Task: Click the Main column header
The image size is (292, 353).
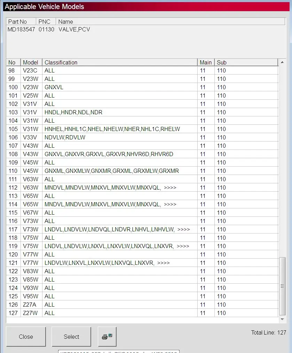Action: coord(206,62)
